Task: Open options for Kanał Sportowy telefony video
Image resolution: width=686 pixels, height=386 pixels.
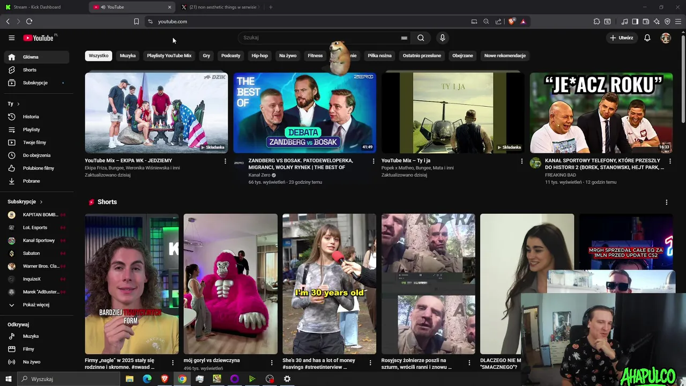Action: 670,161
